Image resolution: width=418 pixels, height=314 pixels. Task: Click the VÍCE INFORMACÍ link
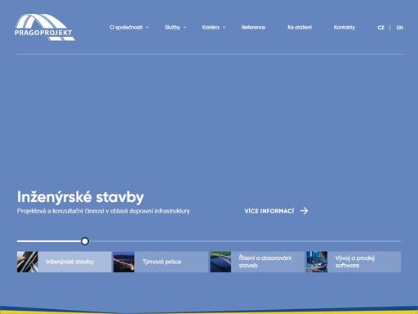pyautogui.click(x=269, y=211)
